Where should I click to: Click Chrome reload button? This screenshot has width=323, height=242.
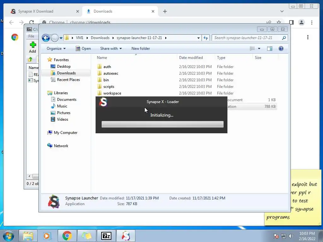pos(31,22)
